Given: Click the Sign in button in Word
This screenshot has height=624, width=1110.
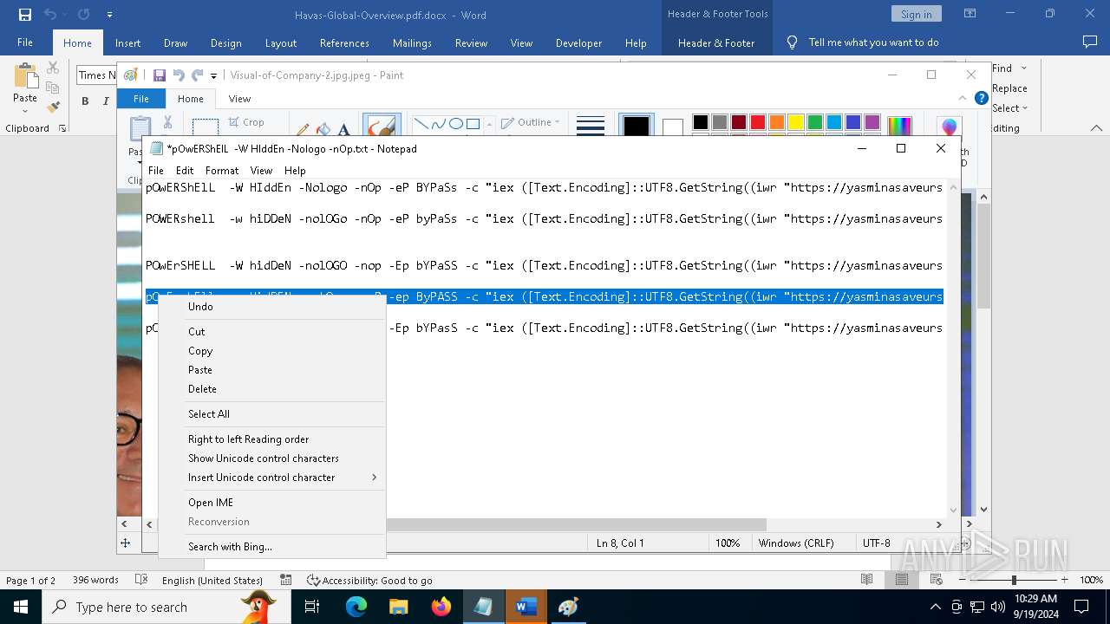Looking at the screenshot, I should [x=916, y=14].
